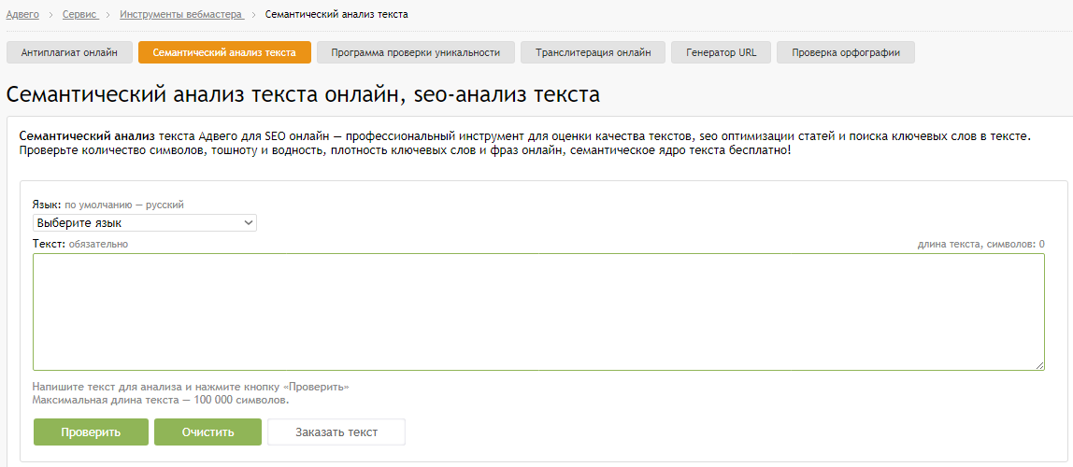Switch to Транслитерация онлайн tab
This screenshot has height=467, width=1073.
point(593,52)
